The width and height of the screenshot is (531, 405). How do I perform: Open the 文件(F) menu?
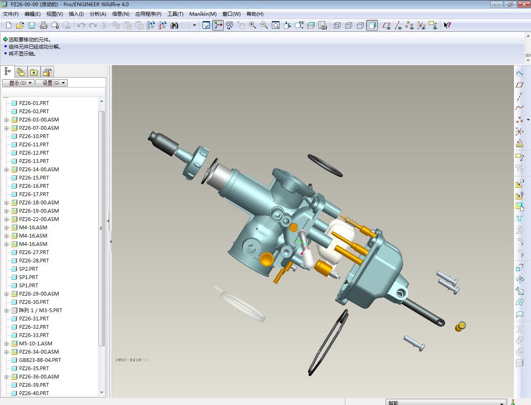[11, 14]
